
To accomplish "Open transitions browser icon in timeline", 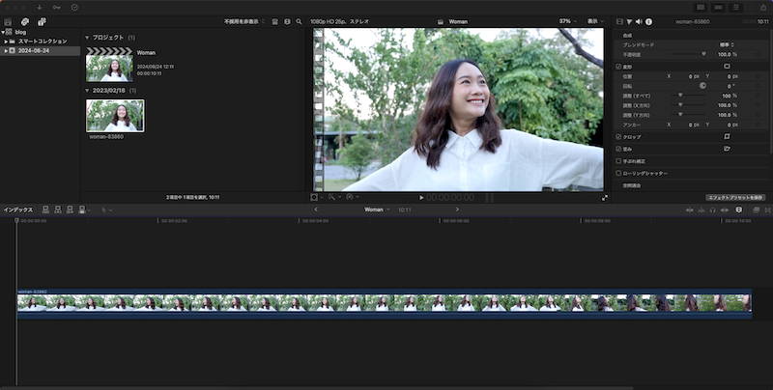I will coord(767,209).
